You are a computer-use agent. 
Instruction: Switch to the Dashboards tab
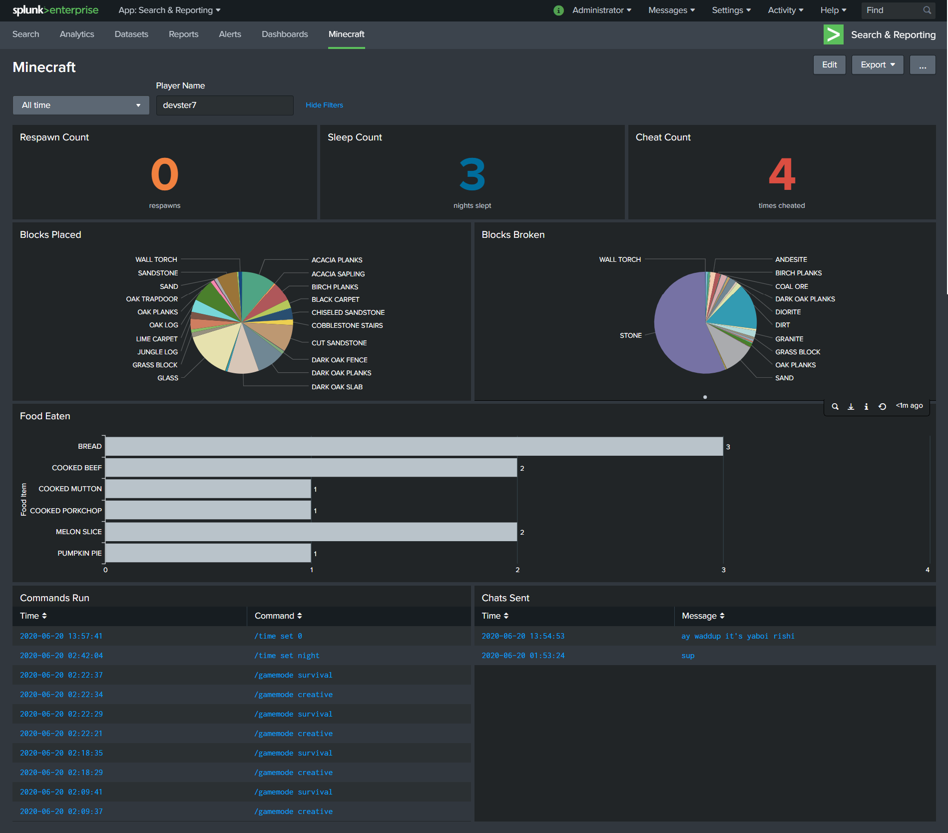[x=285, y=34]
